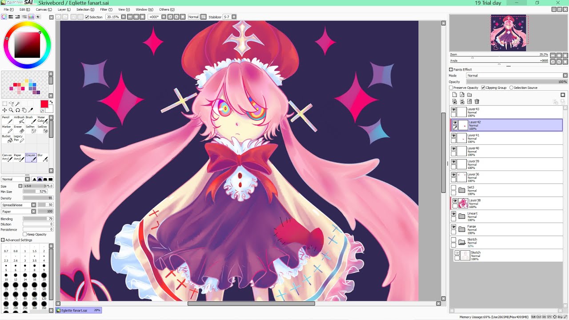Select the Crayon brush

[x=31, y=158]
